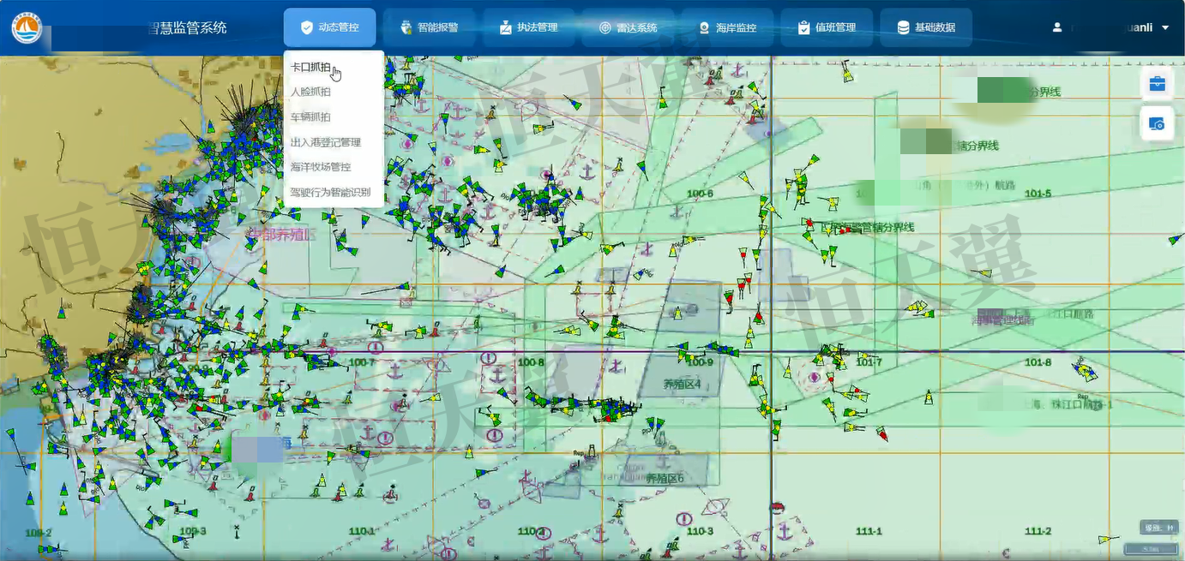Click the user profile avatar icon
The height and width of the screenshot is (561, 1185).
[1057, 27]
